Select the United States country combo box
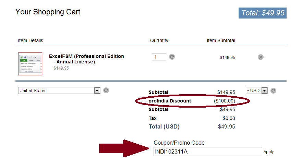This screenshot has width=302, height=158. click(x=59, y=90)
